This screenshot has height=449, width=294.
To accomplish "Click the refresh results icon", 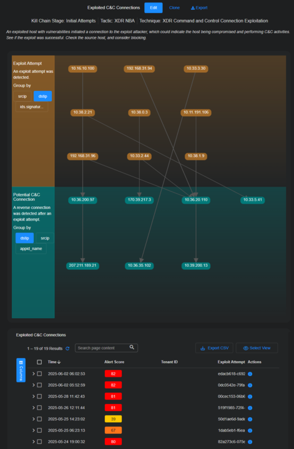I will tap(67, 349).
